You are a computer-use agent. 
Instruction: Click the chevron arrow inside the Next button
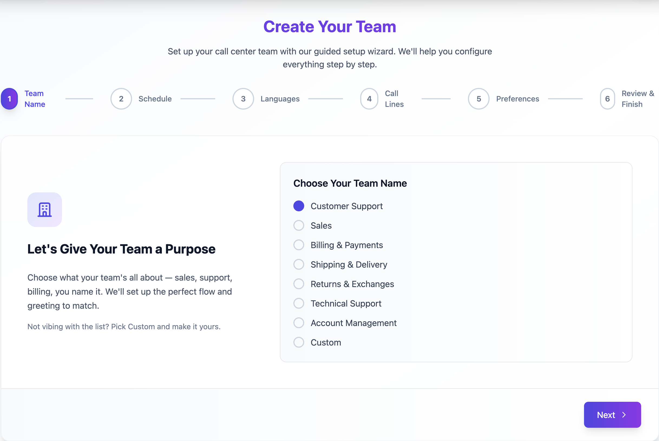click(x=624, y=414)
